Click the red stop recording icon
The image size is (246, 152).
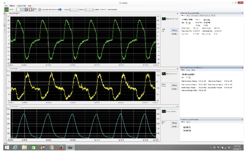30,9
